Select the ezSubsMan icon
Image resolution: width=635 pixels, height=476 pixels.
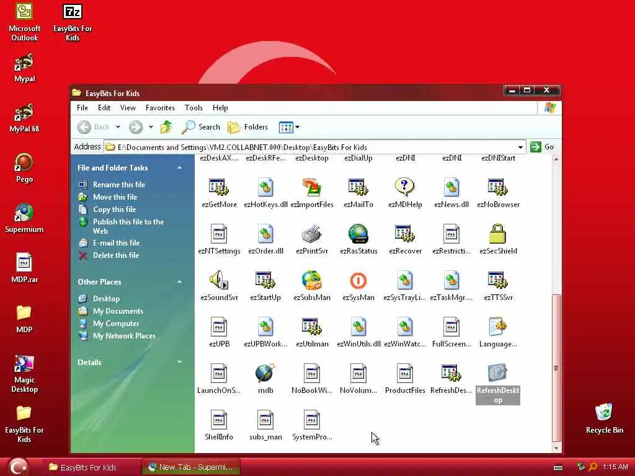[x=312, y=280]
